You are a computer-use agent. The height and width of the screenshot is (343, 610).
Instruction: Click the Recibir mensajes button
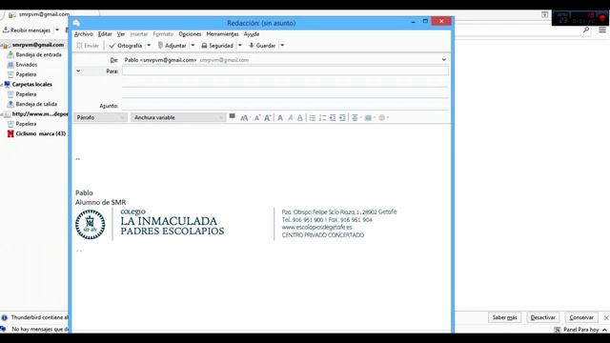pyautogui.click(x=27, y=30)
